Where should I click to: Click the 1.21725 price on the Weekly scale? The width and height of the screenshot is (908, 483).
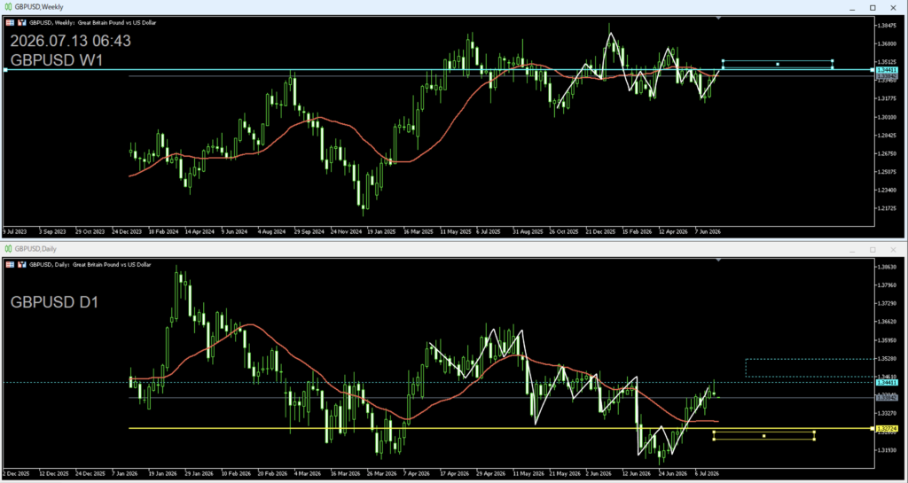coord(887,208)
